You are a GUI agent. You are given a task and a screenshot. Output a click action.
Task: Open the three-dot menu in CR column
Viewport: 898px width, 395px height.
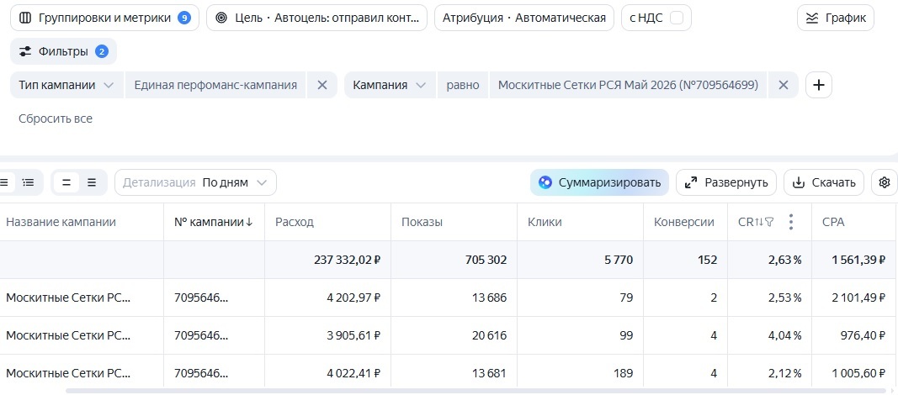pyautogui.click(x=791, y=222)
